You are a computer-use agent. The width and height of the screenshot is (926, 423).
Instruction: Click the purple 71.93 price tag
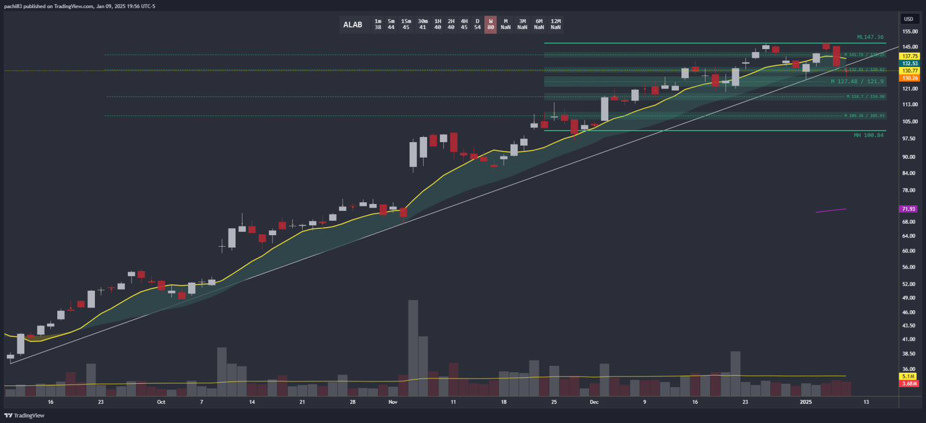pyautogui.click(x=909, y=209)
